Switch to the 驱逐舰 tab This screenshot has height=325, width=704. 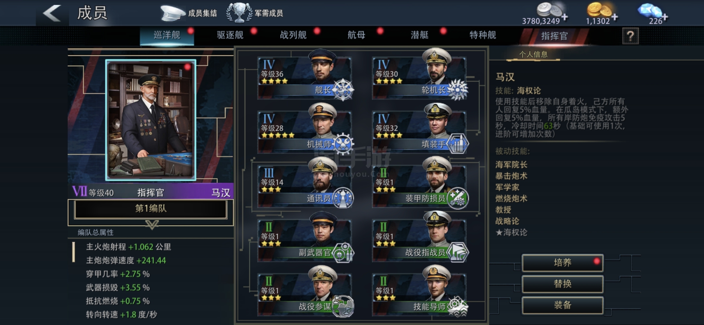point(230,35)
